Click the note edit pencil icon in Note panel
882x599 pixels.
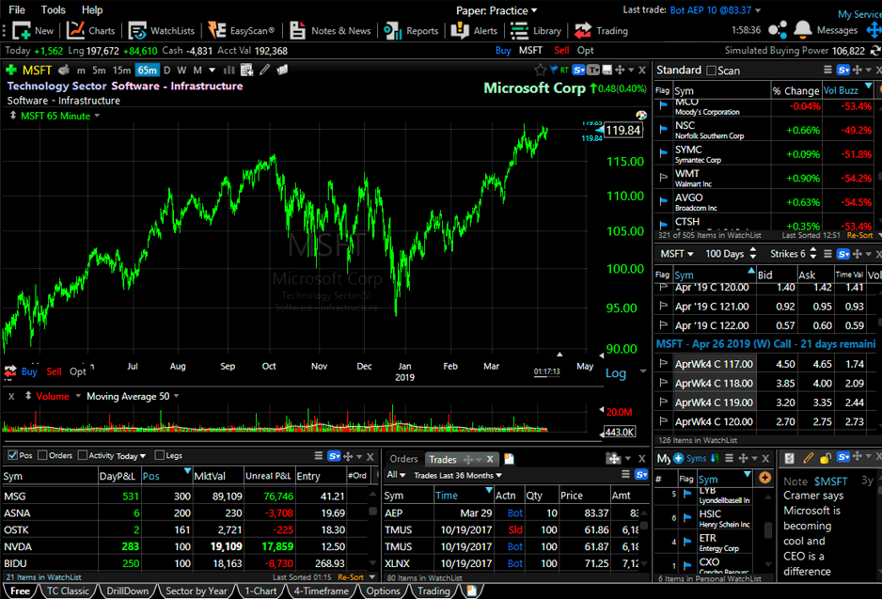(809, 458)
